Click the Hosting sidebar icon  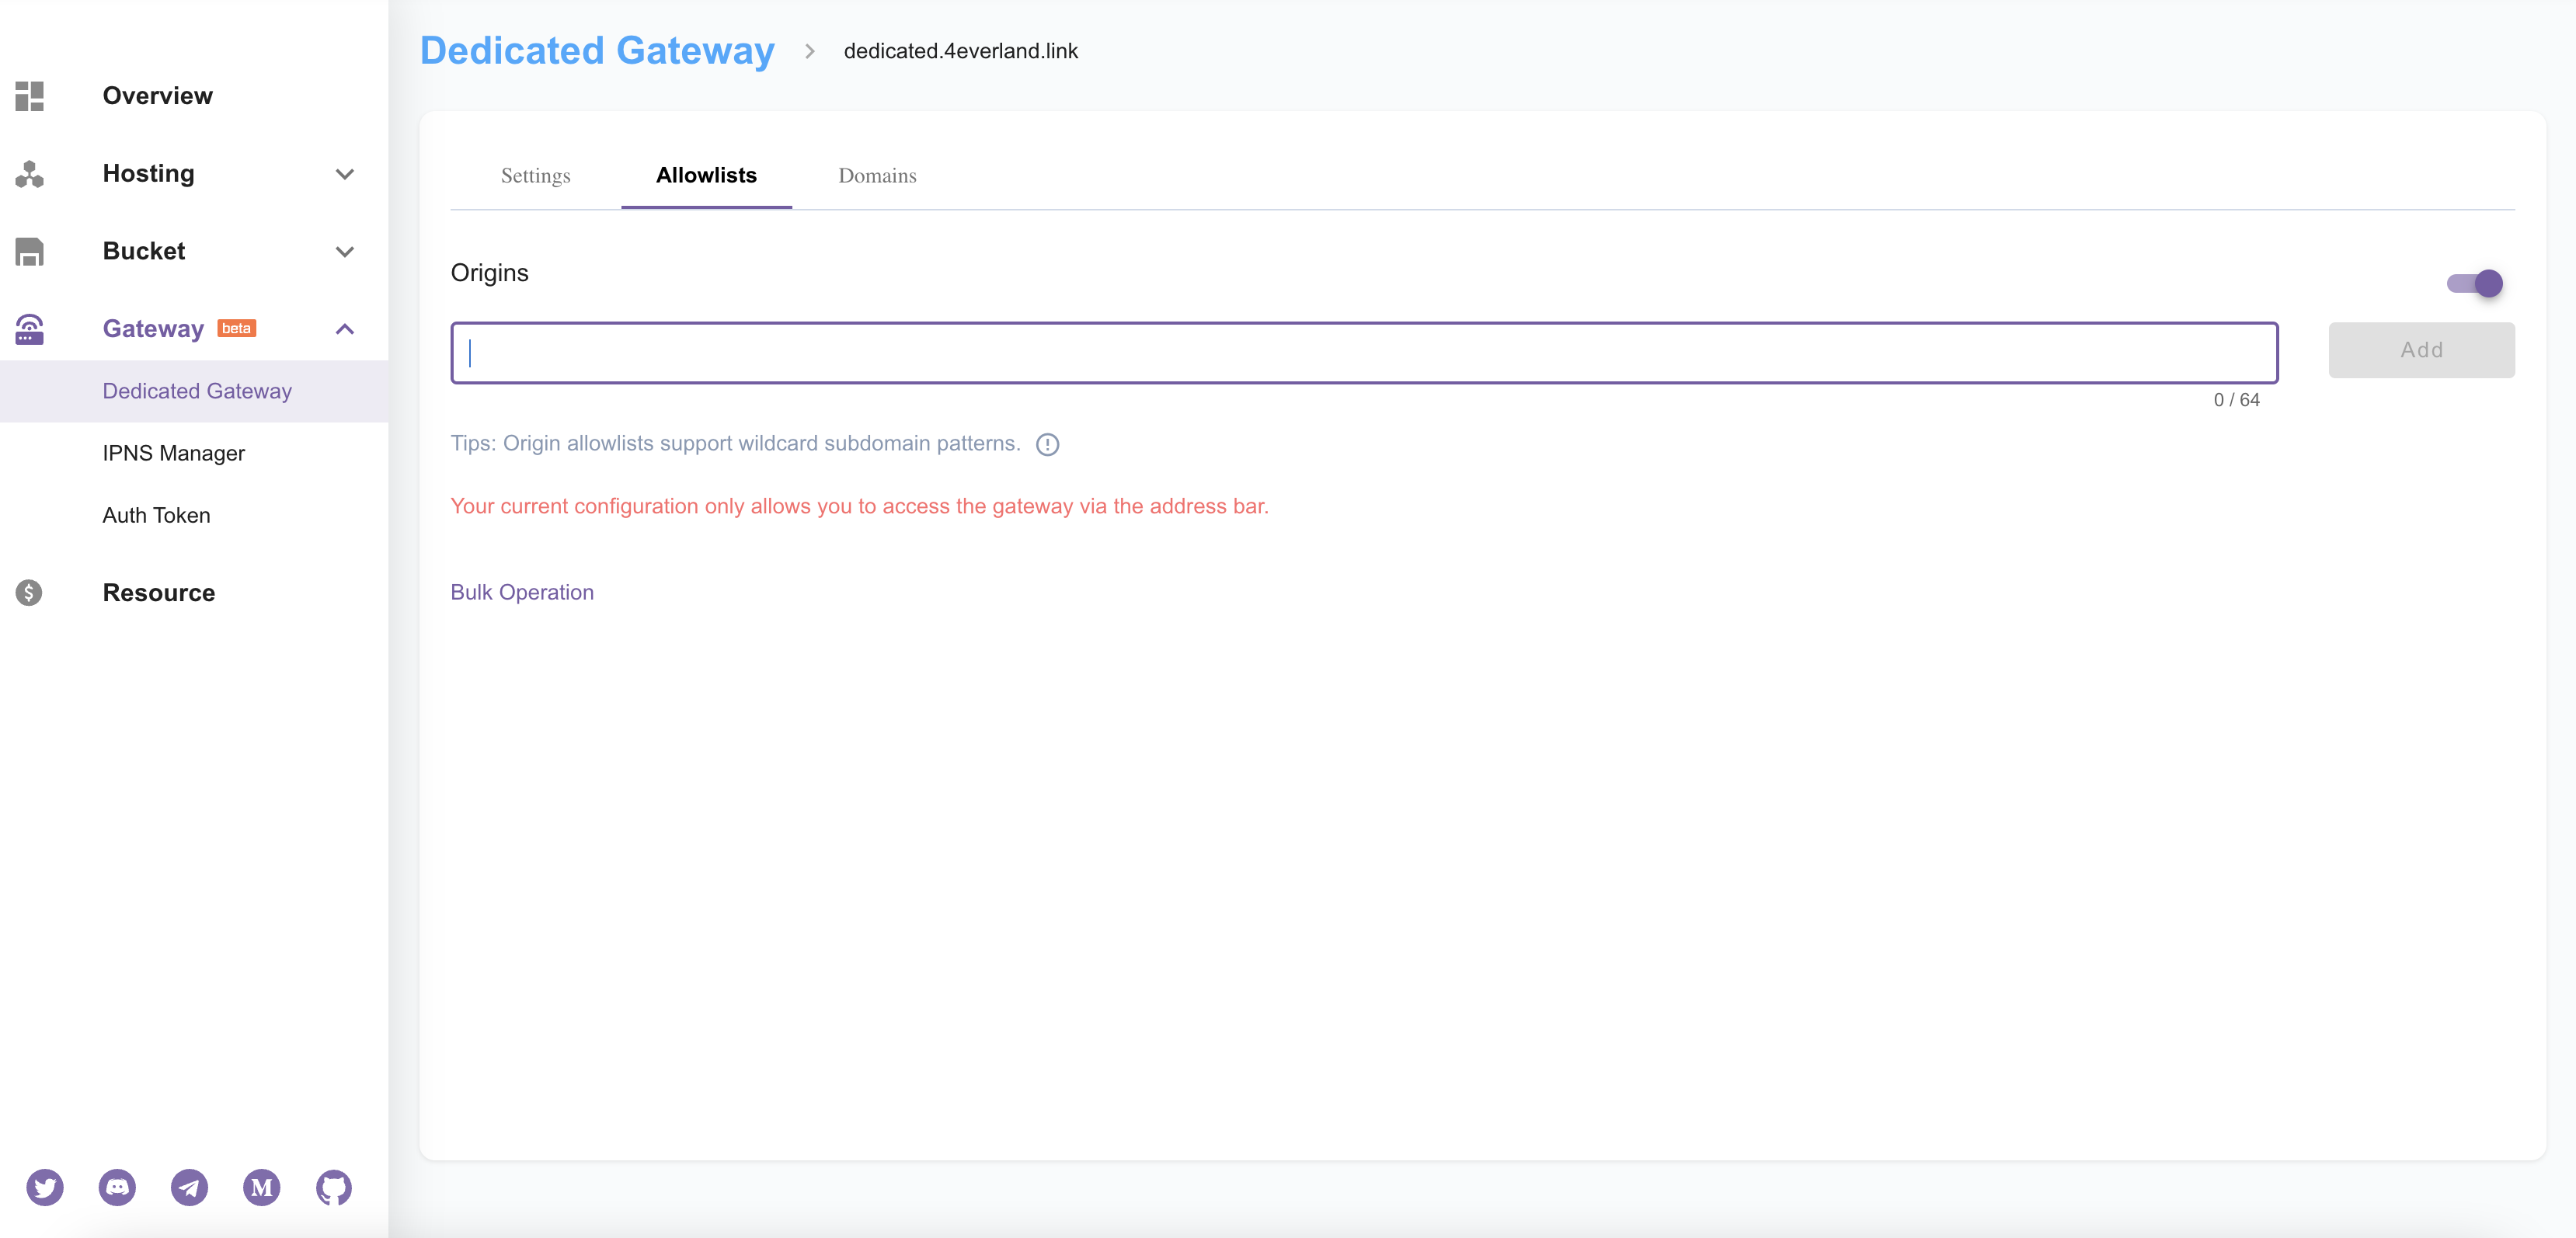pos(30,174)
